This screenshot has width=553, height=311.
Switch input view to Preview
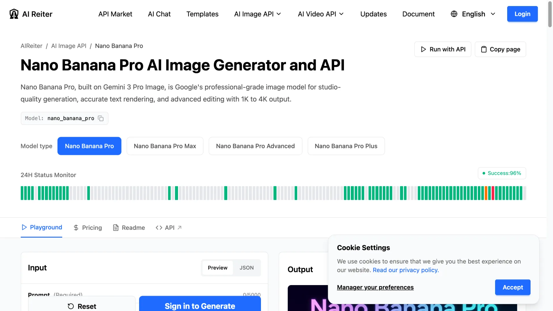pos(218,268)
